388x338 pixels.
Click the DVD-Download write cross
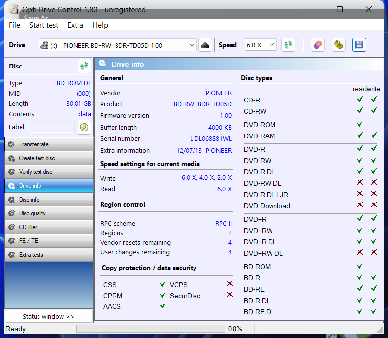tap(374, 205)
